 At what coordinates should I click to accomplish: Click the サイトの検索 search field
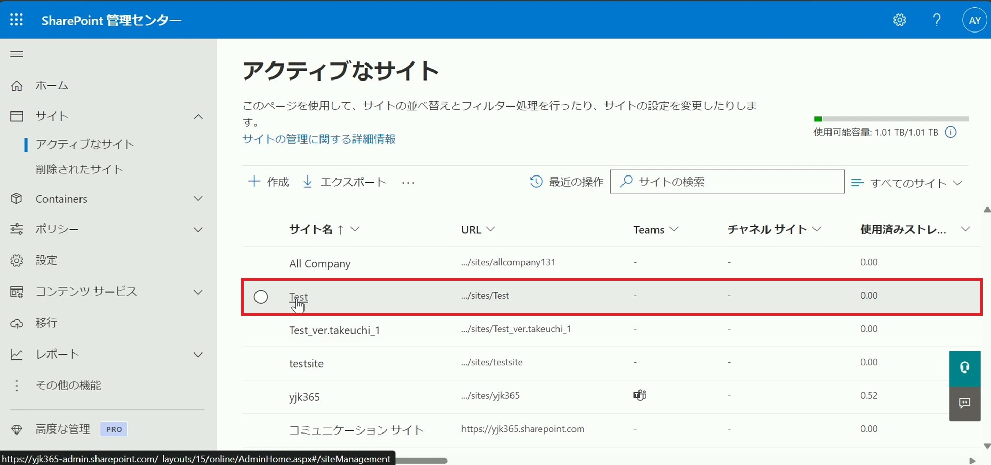click(x=727, y=182)
